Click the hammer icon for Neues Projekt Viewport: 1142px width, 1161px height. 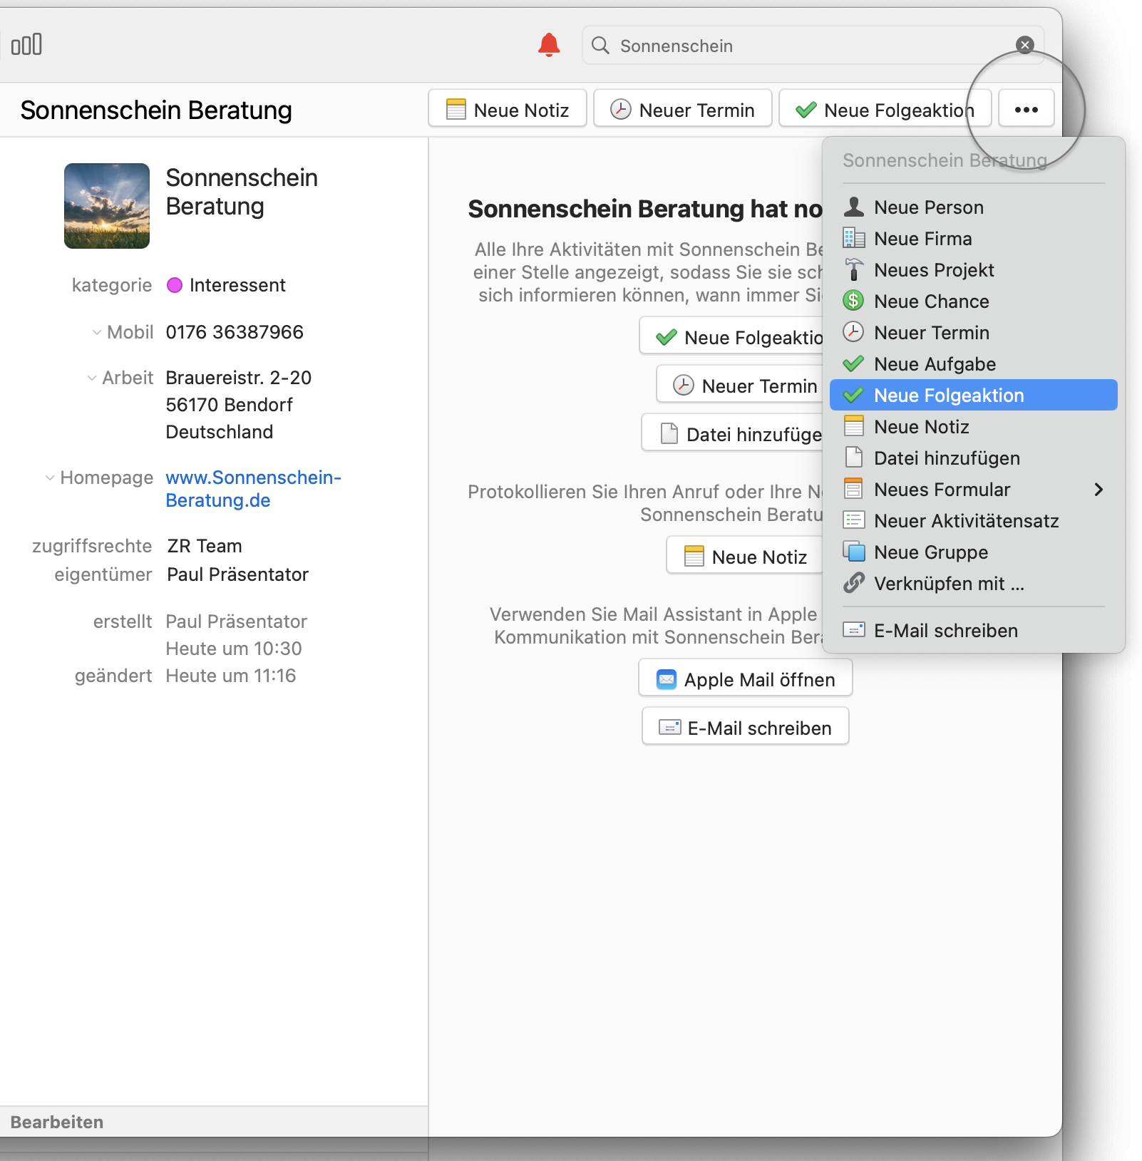point(853,270)
